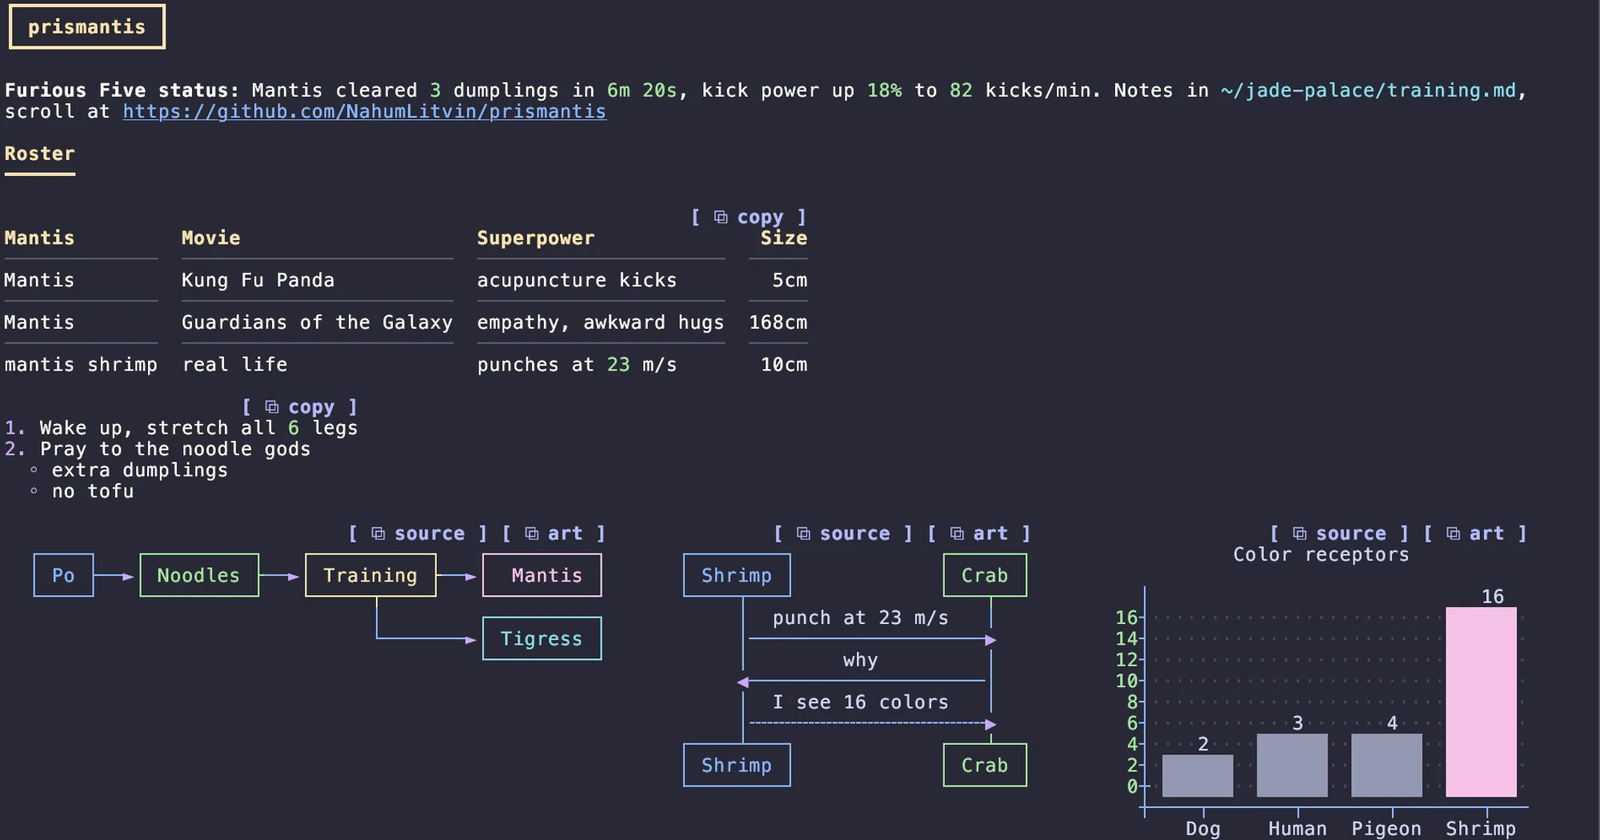Copy the Color receptors chart source
The width and height of the screenshot is (1600, 840).
point(1339,534)
